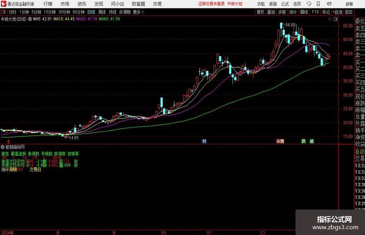Switch to 分时 chart tab
Image resolution: width=365 pixels, height=235 pixels.
(x=13, y=12)
